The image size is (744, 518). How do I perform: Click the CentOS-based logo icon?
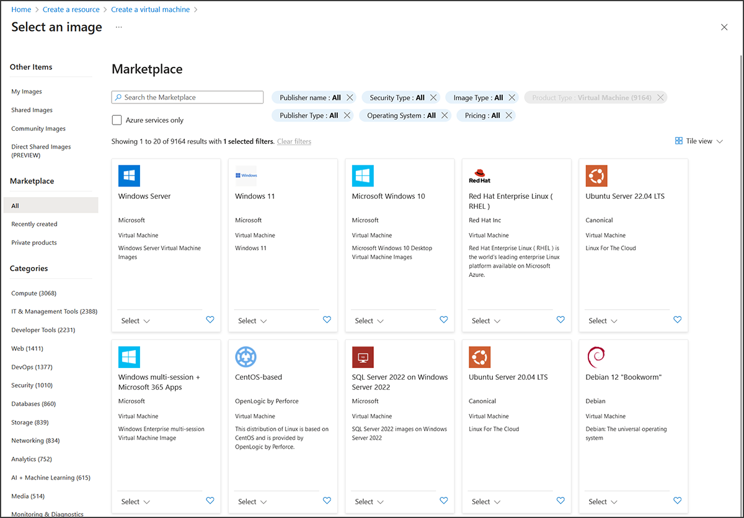246,357
